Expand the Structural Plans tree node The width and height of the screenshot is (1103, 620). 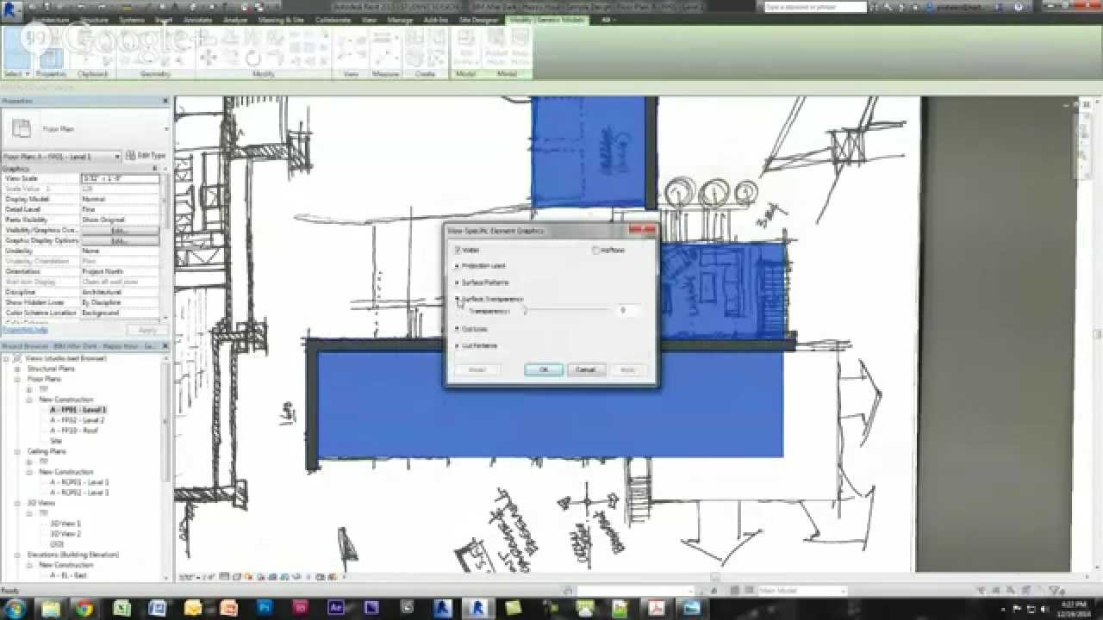[x=18, y=369]
